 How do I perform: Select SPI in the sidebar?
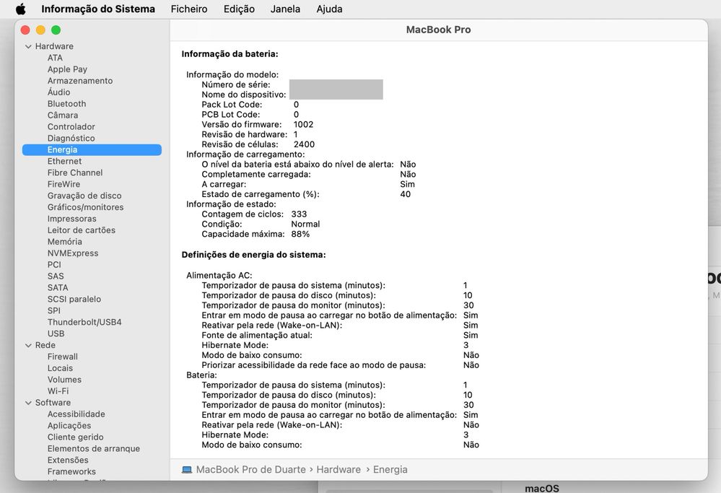54,310
